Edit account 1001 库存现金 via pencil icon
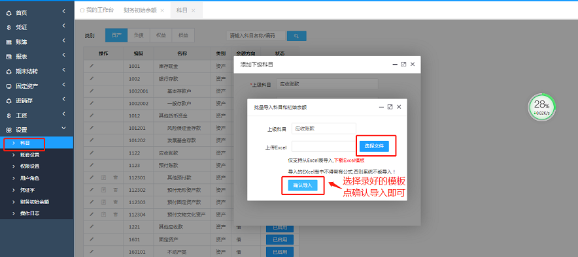 [92, 66]
